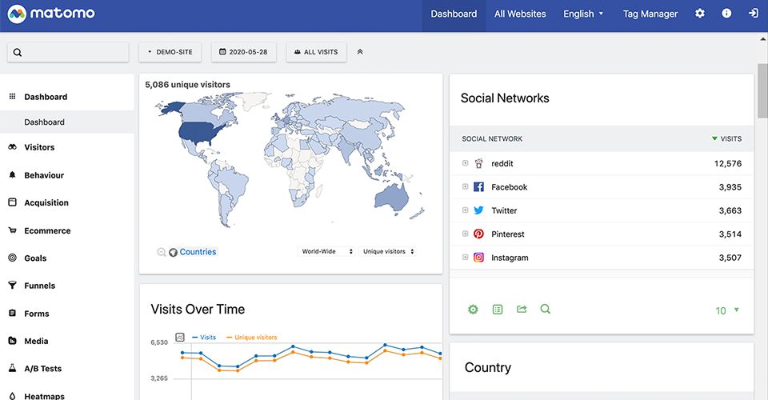Expand the Facebook row
Viewport: 768px width, 400px height.
465,187
